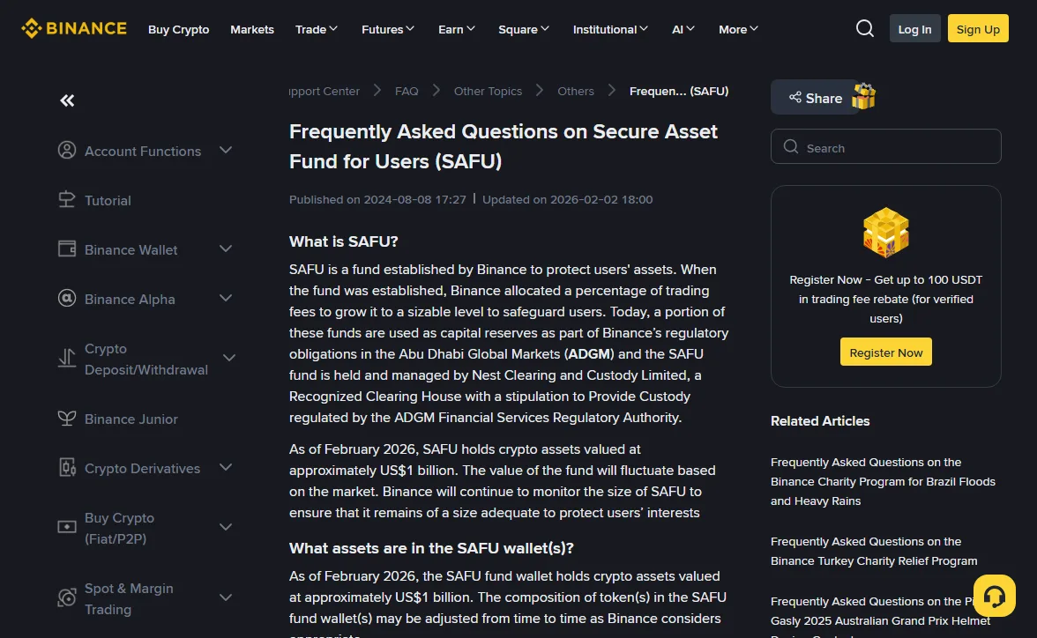
Task: Click the Log In button
Action: 914,28
